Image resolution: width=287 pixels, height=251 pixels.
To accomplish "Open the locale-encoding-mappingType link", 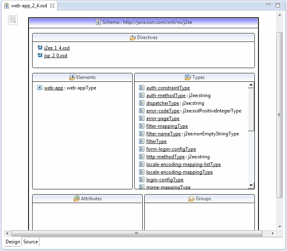I will pos(179,172).
